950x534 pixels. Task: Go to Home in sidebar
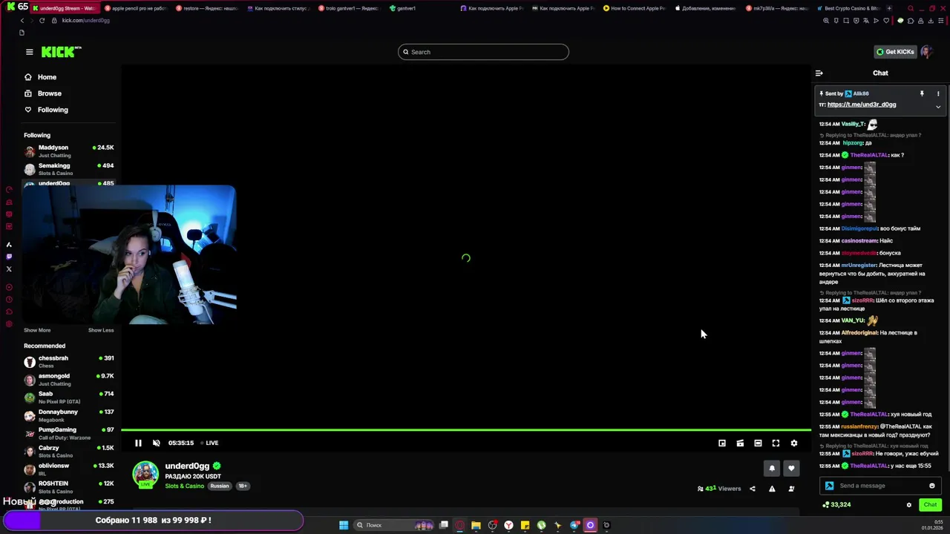coord(41,77)
